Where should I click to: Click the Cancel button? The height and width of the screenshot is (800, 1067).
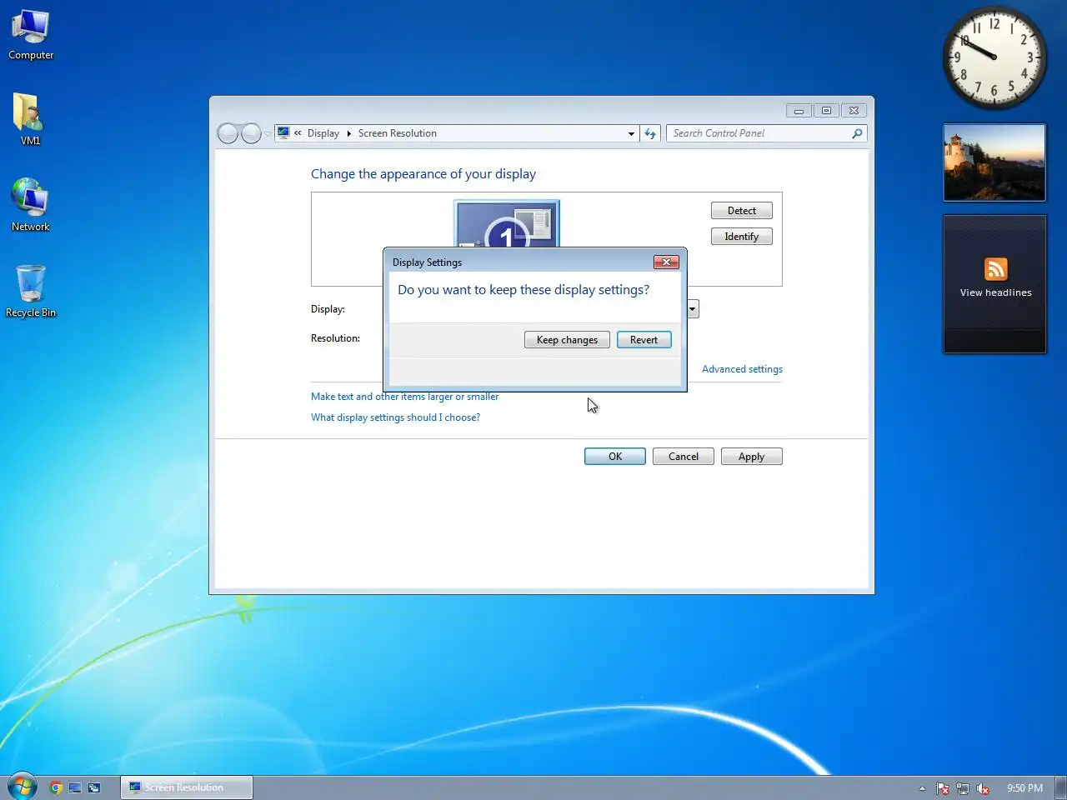[x=684, y=457]
